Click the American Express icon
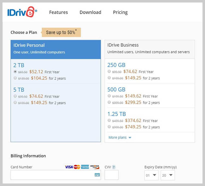Screen dimensions: 205x186 (x=85, y=167)
